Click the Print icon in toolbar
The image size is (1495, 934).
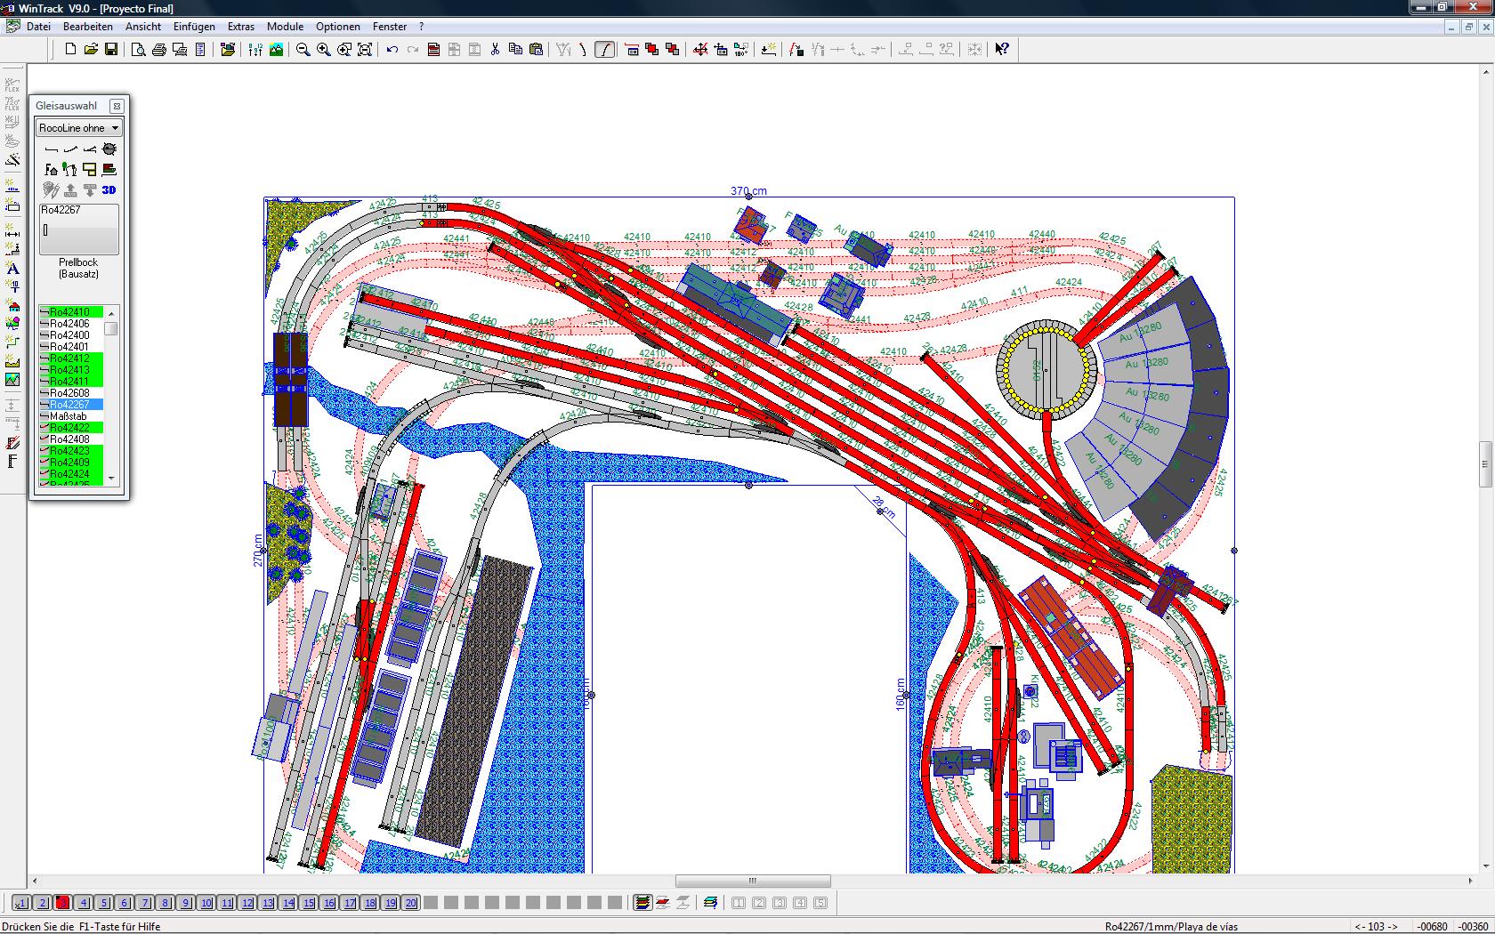tap(159, 50)
